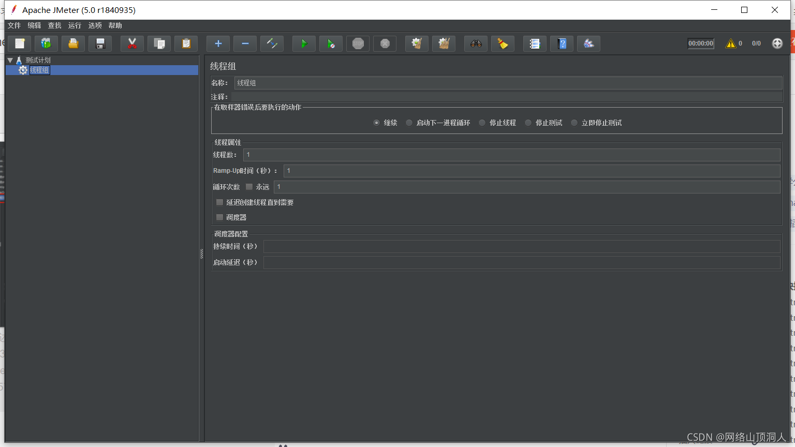Click the 持续时间（秒） field
This screenshot has width=795, height=447.
point(522,246)
